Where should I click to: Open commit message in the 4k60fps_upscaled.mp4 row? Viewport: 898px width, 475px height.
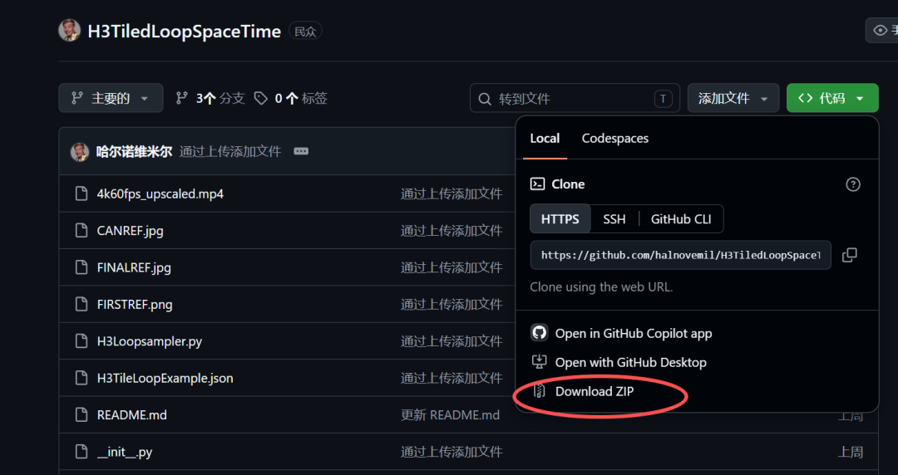[x=451, y=194]
